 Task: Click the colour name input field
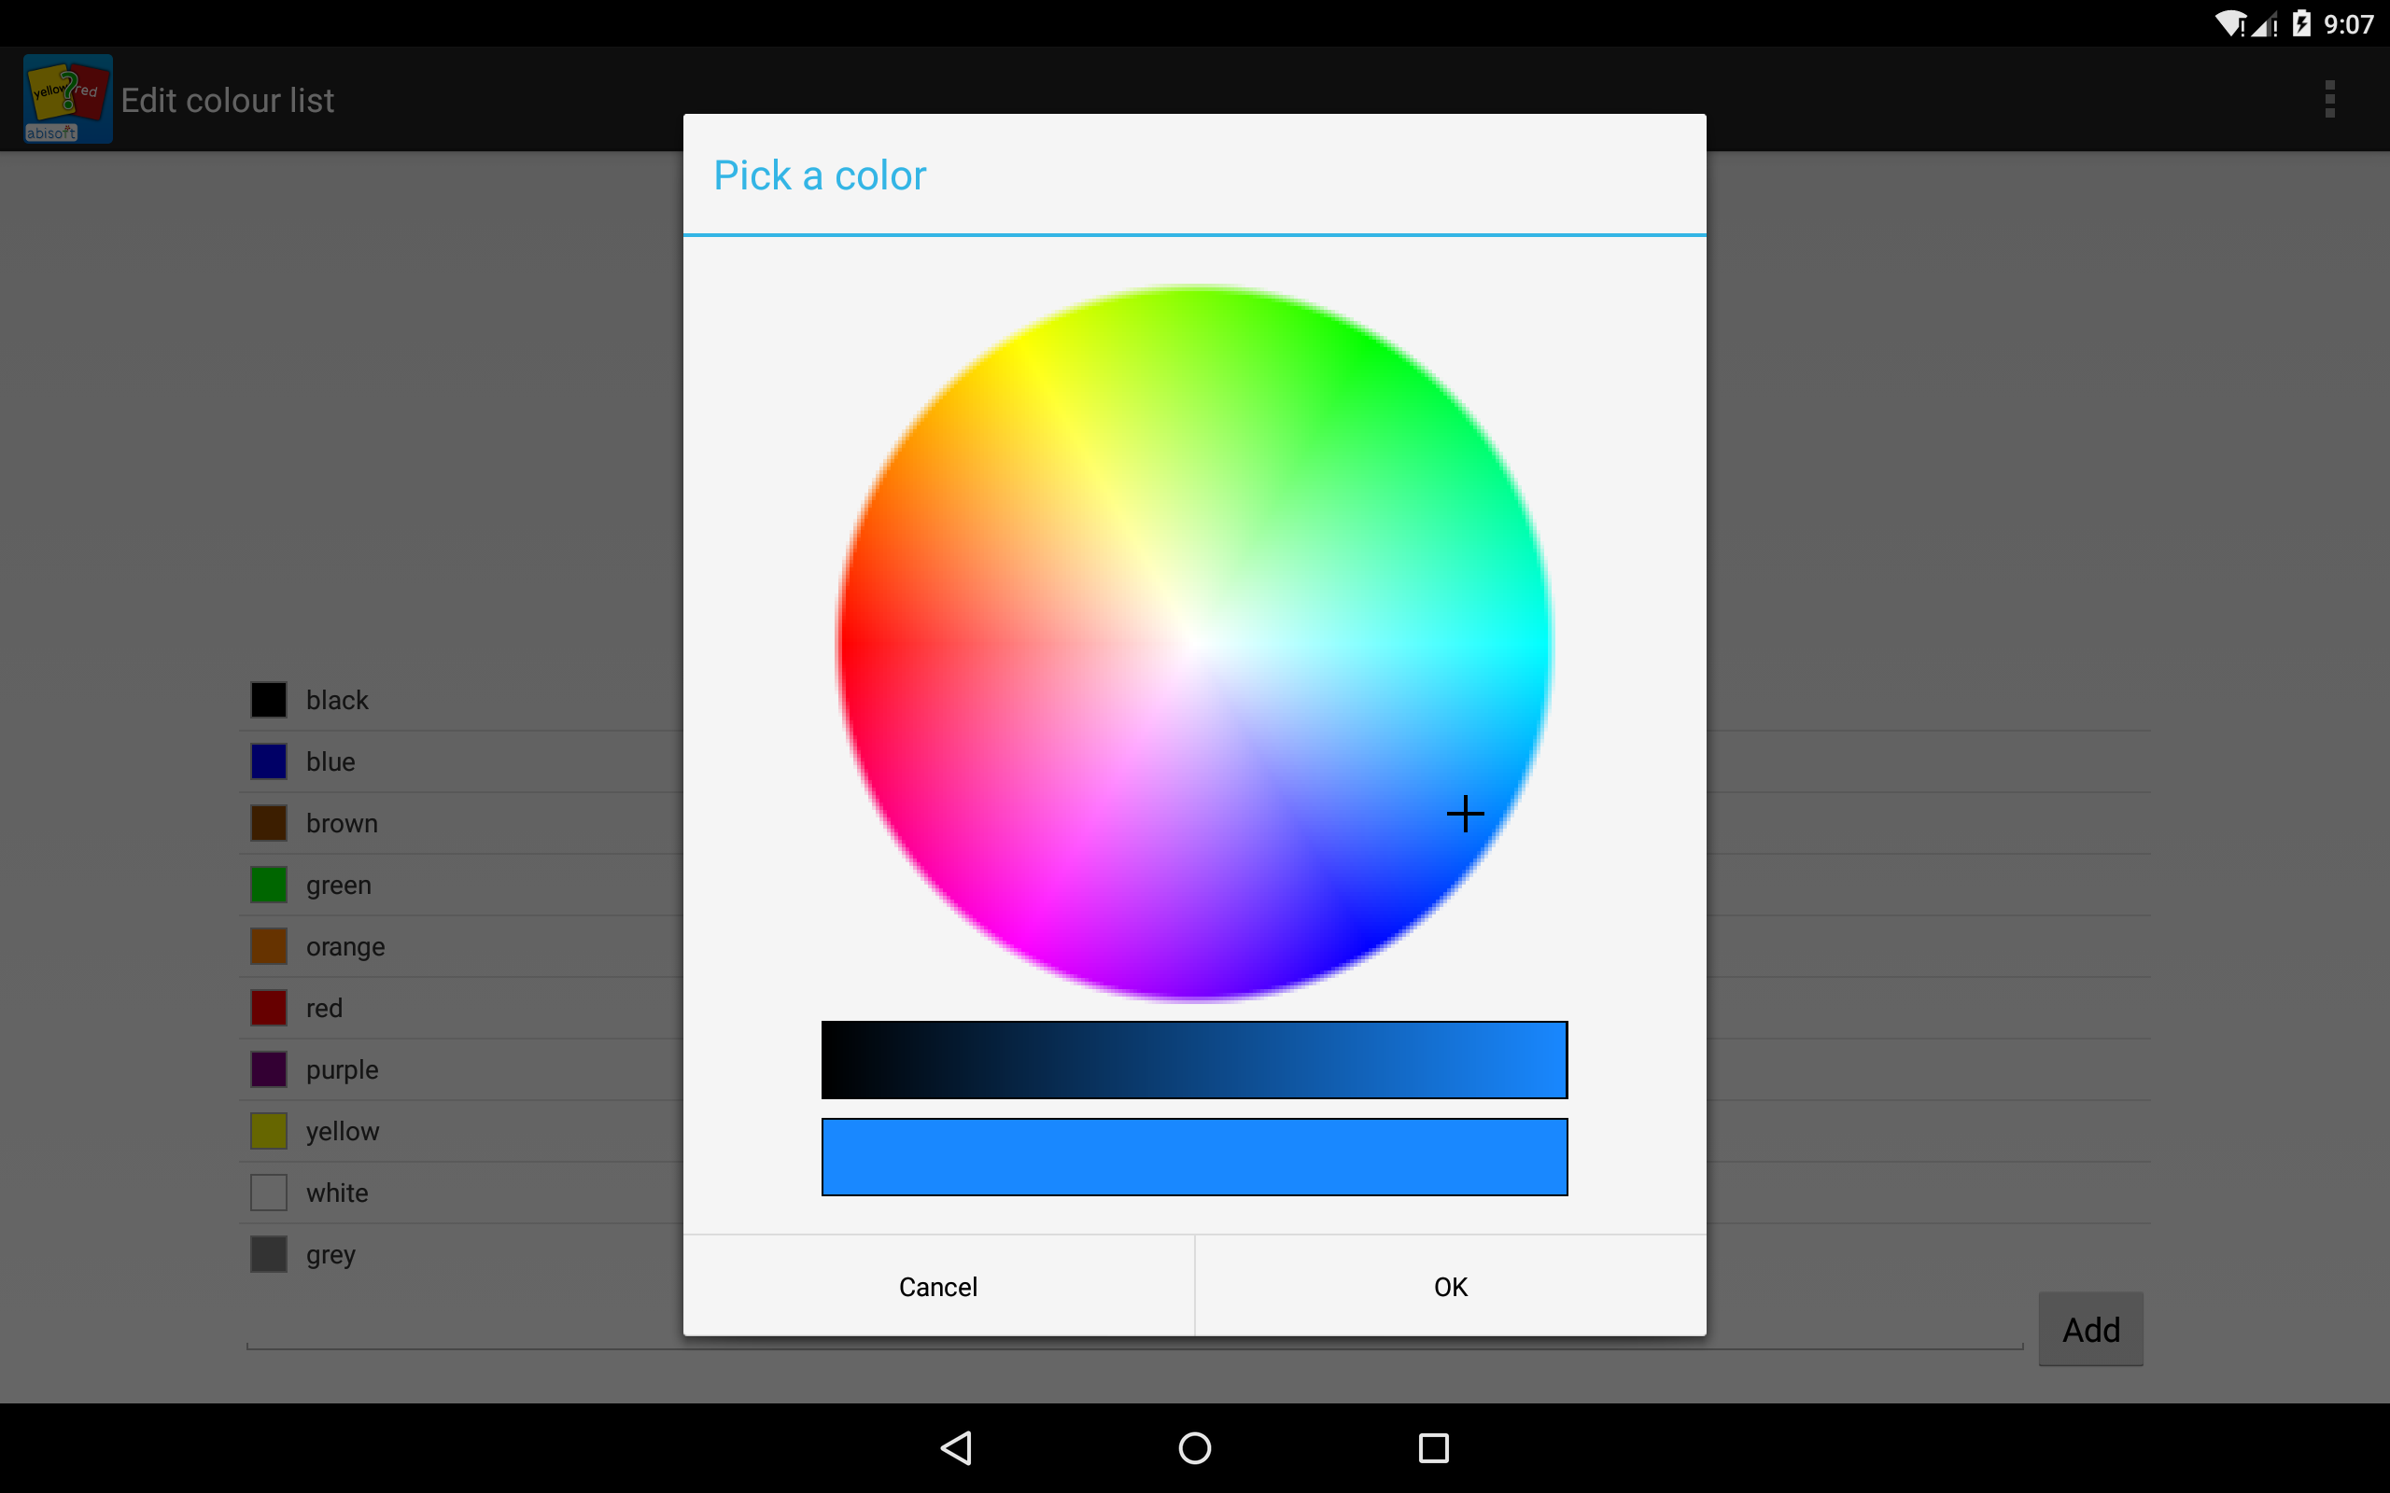coord(1133,1327)
